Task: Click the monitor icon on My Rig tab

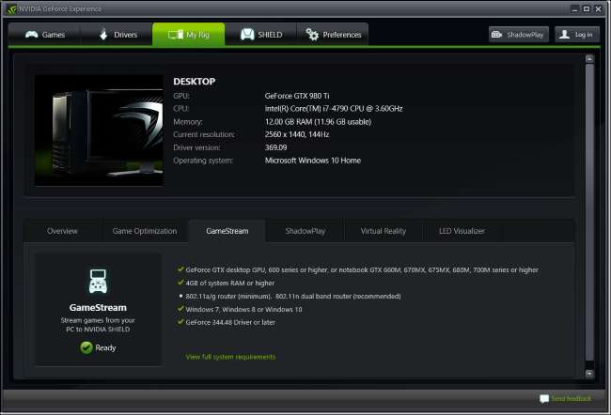Action: (x=176, y=35)
